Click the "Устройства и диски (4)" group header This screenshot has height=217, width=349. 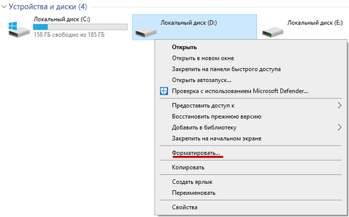click(x=48, y=6)
